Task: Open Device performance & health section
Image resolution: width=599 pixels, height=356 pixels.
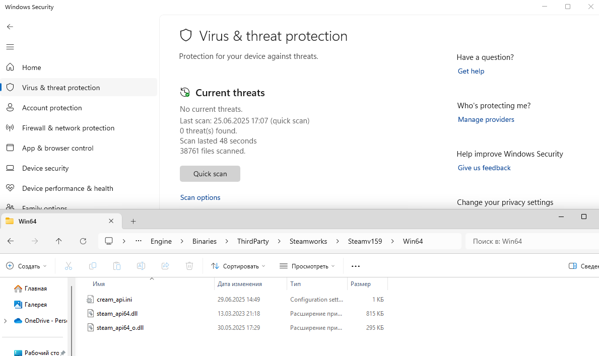Action: click(78, 188)
